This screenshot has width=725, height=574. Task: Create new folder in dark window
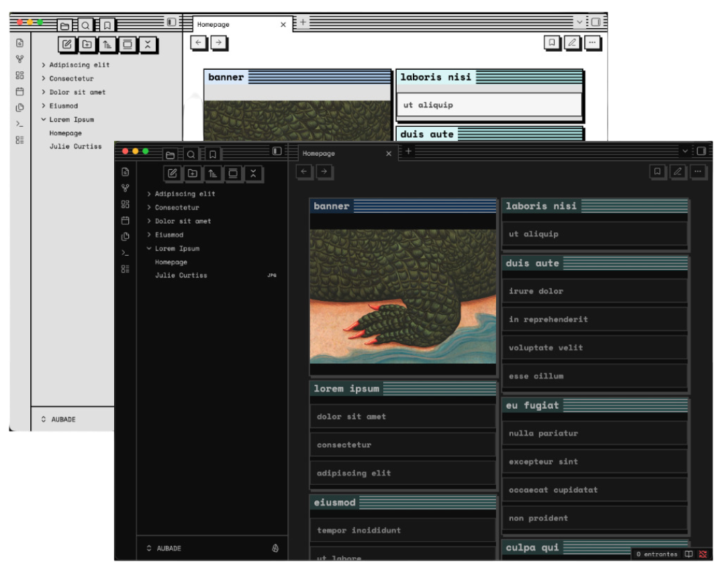coord(193,173)
